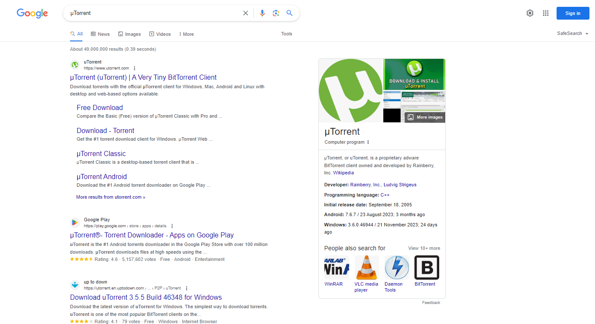Open the Free Download sitelink
The height and width of the screenshot is (324, 595).
(100, 108)
